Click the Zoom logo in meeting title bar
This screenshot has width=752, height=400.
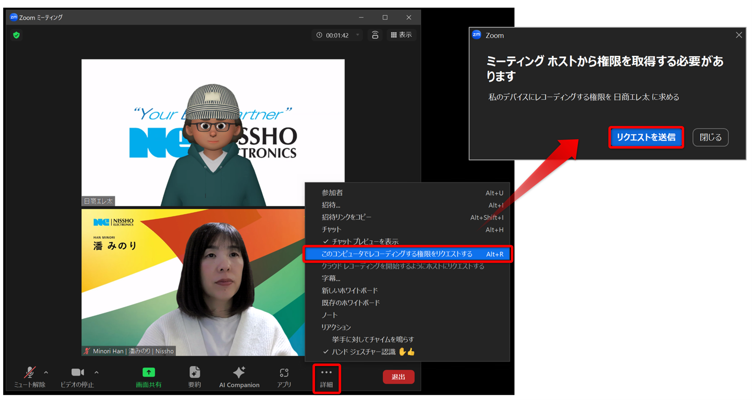14,17
